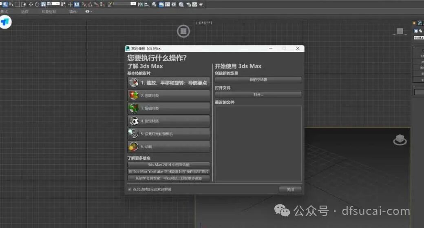Play video 3 编辑对象

[x=168, y=108]
